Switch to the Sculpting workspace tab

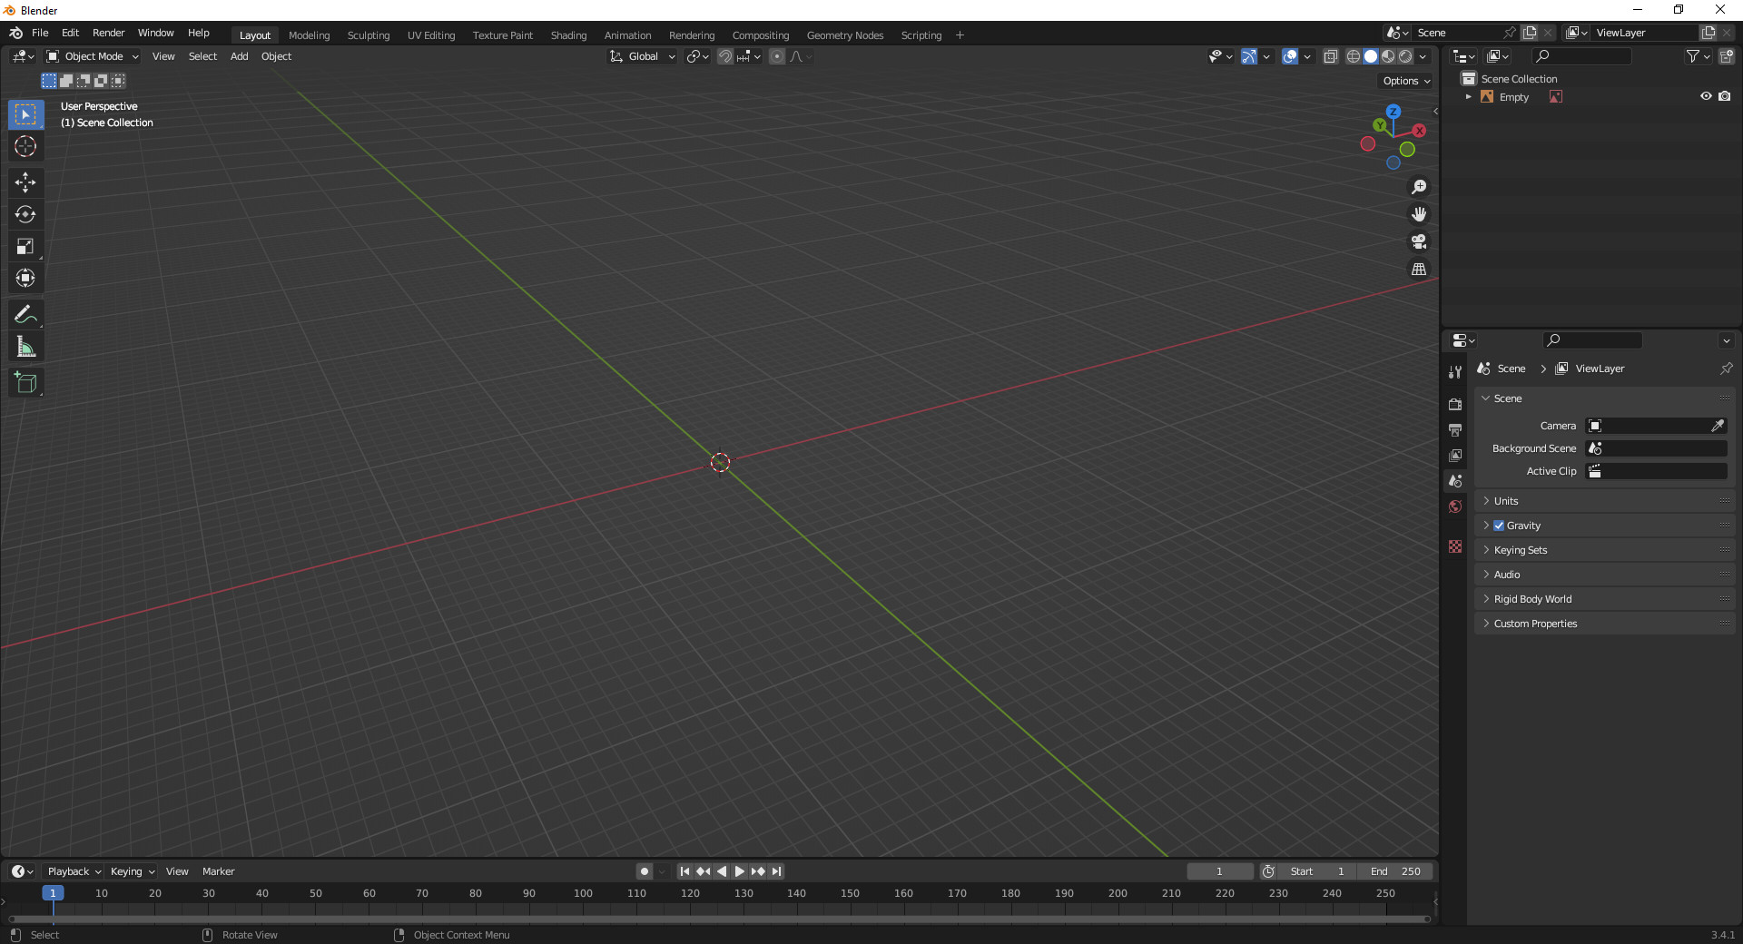[x=369, y=35]
